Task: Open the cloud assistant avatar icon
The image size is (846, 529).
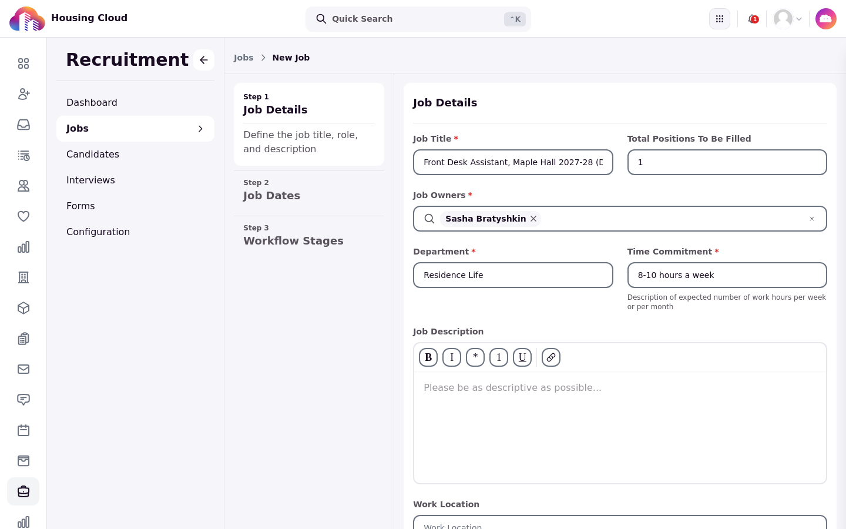Action: pyautogui.click(x=826, y=19)
